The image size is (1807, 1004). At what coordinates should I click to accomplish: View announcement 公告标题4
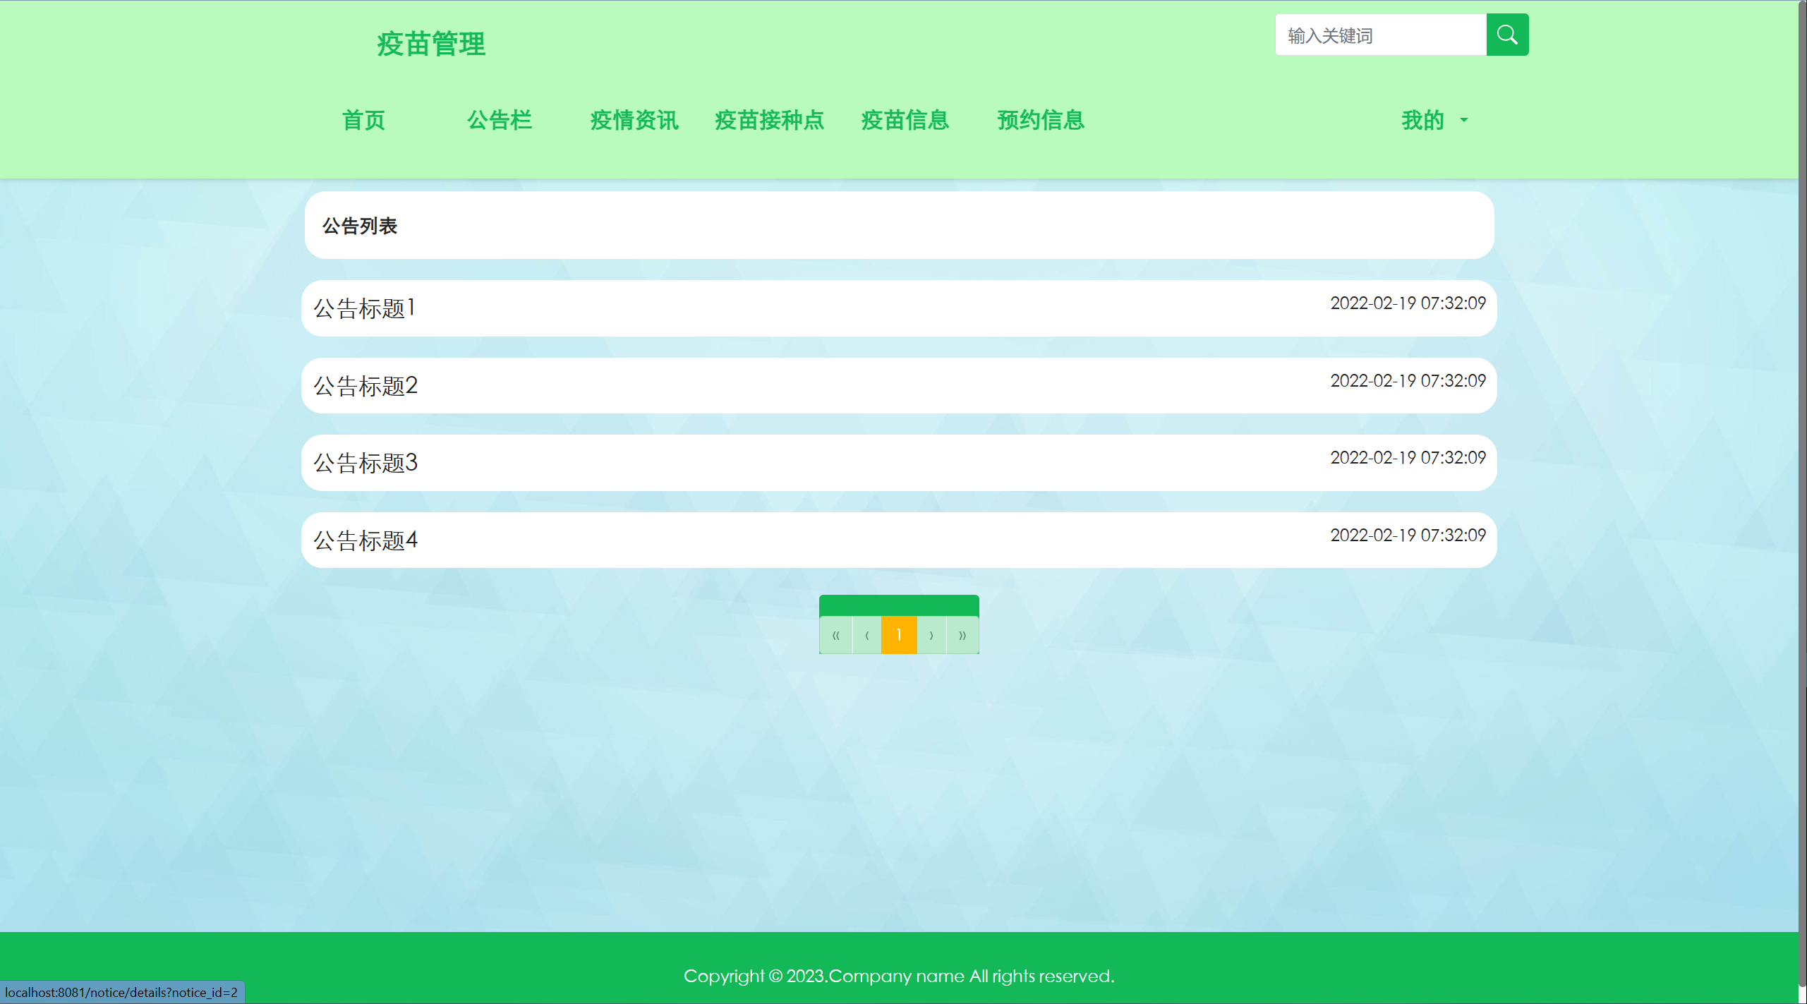tap(365, 540)
